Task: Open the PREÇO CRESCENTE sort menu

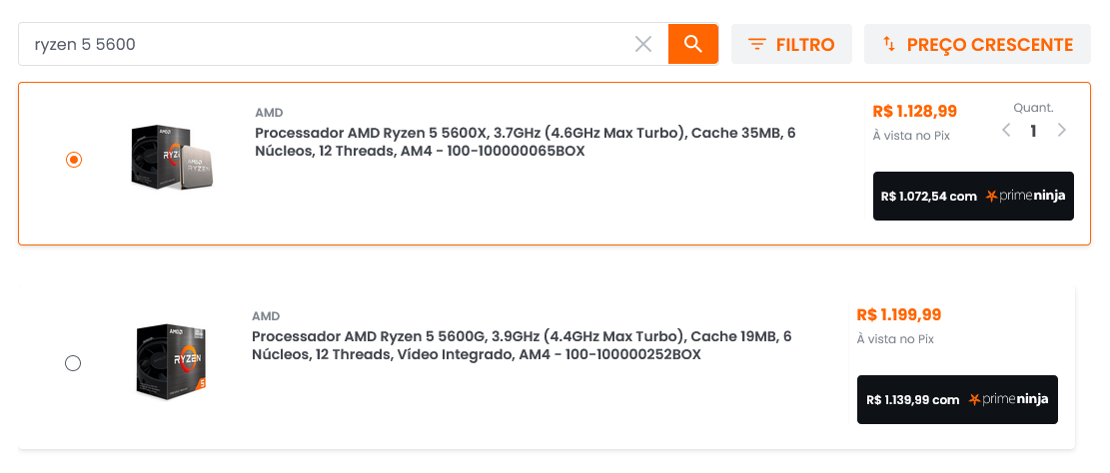Action: click(977, 45)
